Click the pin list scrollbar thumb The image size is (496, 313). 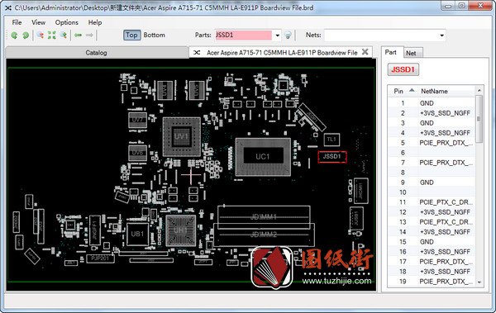[479, 119]
